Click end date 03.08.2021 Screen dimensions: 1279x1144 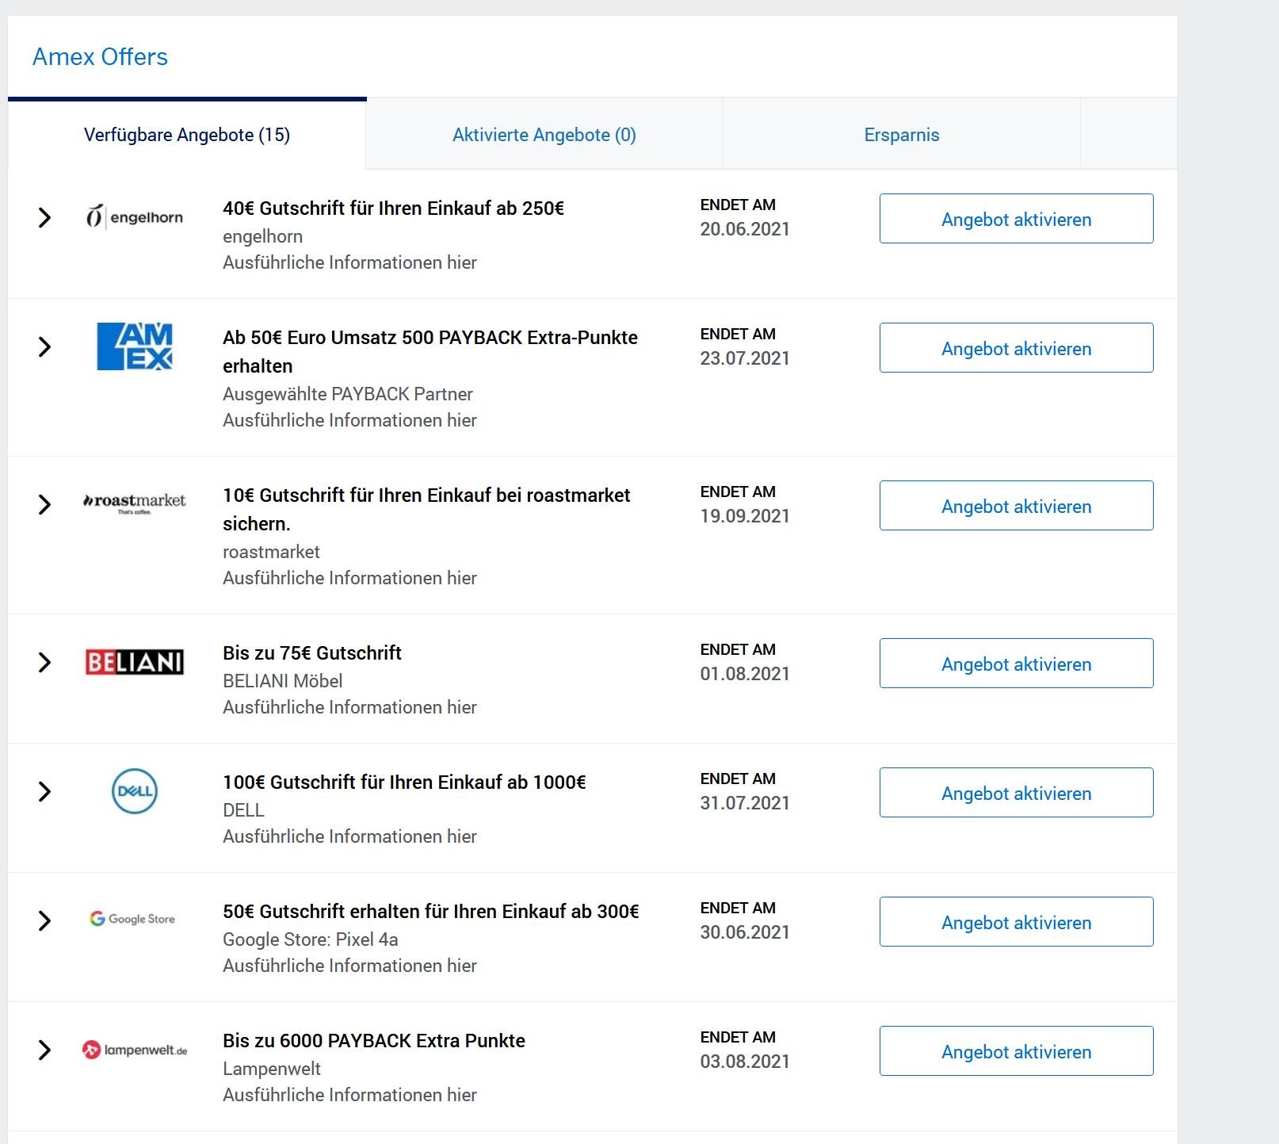click(x=745, y=1062)
